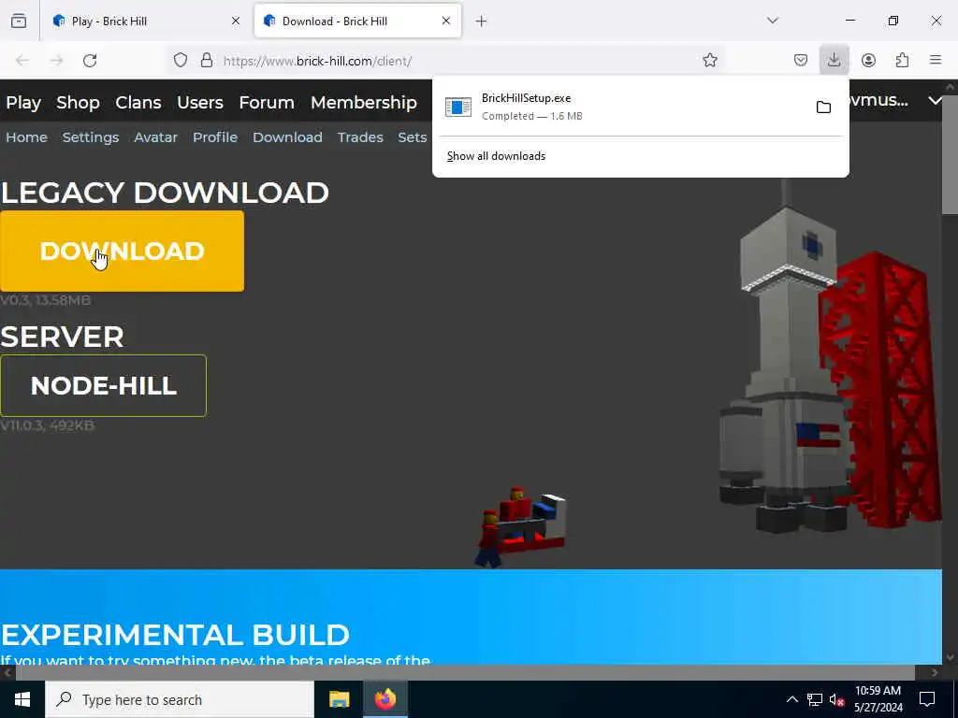Image resolution: width=958 pixels, height=718 pixels.
Task: Bookmark this page with star icon
Action: tap(709, 60)
